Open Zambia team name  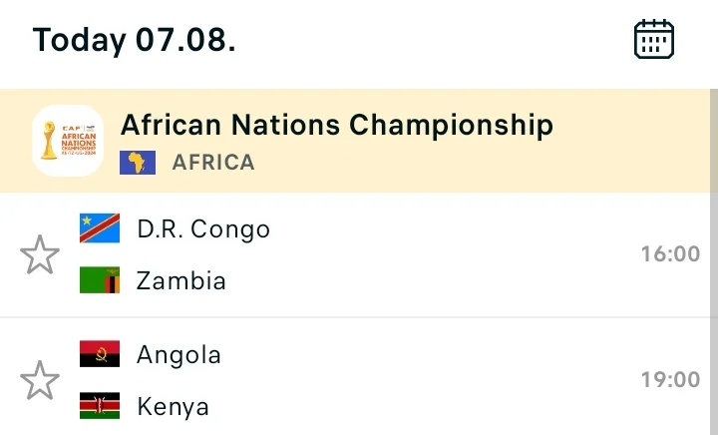pyautogui.click(x=181, y=280)
